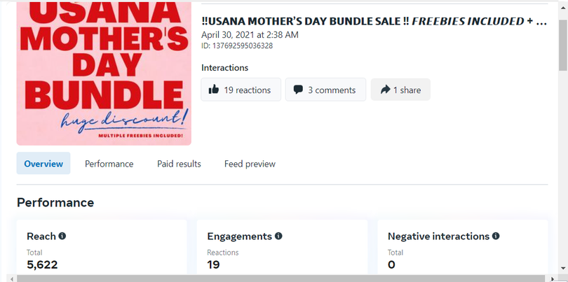Open the Engagements info icon
Image resolution: width=568 pixels, height=282 pixels.
(x=278, y=237)
